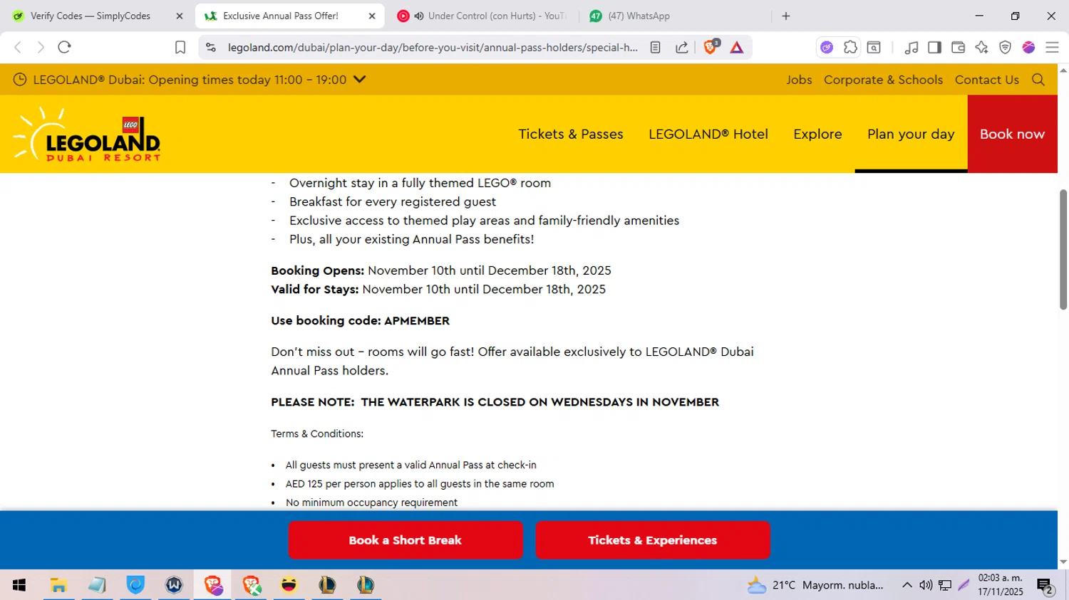
Task: Open Brave Rewards triangle icon
Action: point(737,48)
